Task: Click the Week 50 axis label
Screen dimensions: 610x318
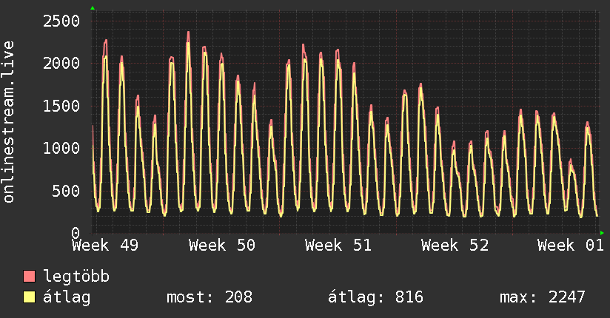Action: [x=222, y=246]
